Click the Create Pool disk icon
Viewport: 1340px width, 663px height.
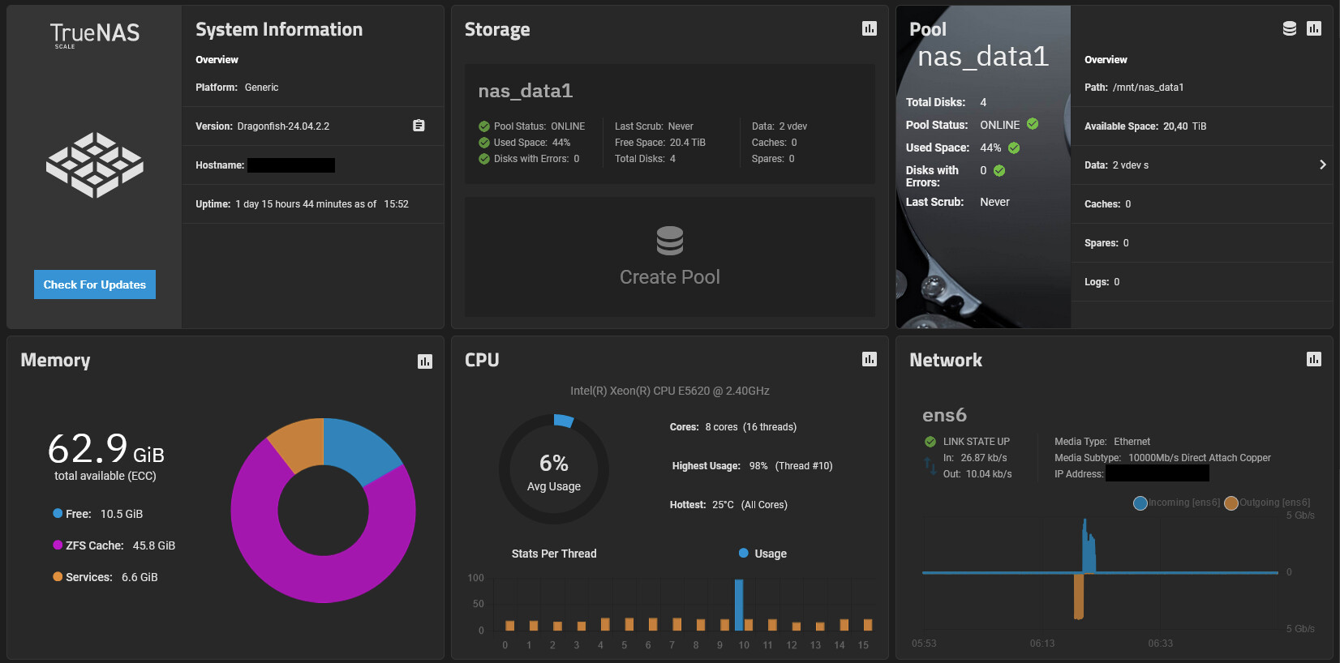pyautogui.click(x=669, y=241)
